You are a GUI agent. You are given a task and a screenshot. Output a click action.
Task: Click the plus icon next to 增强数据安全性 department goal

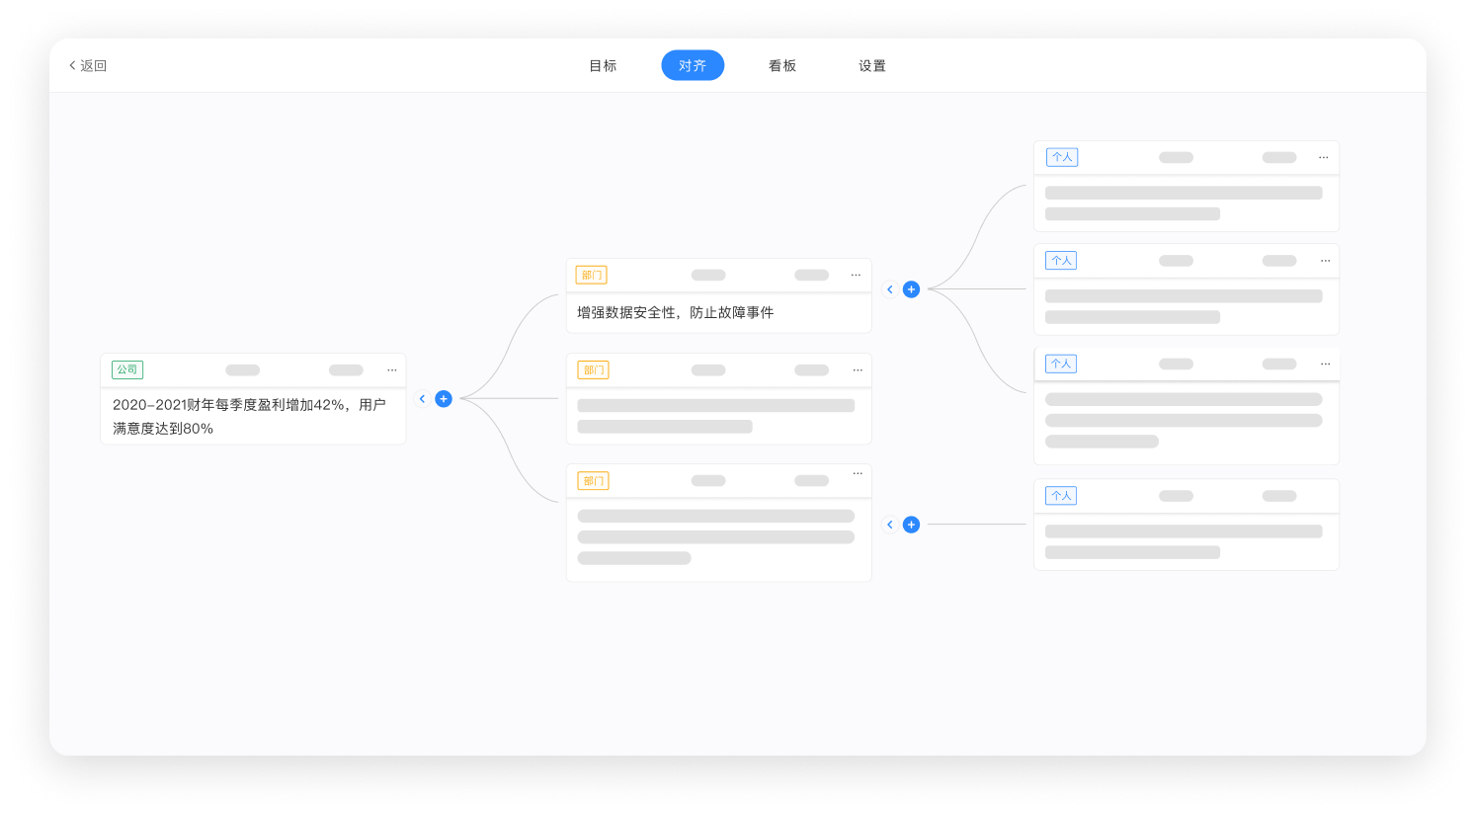pyautogui.click(x=911, y=289)
